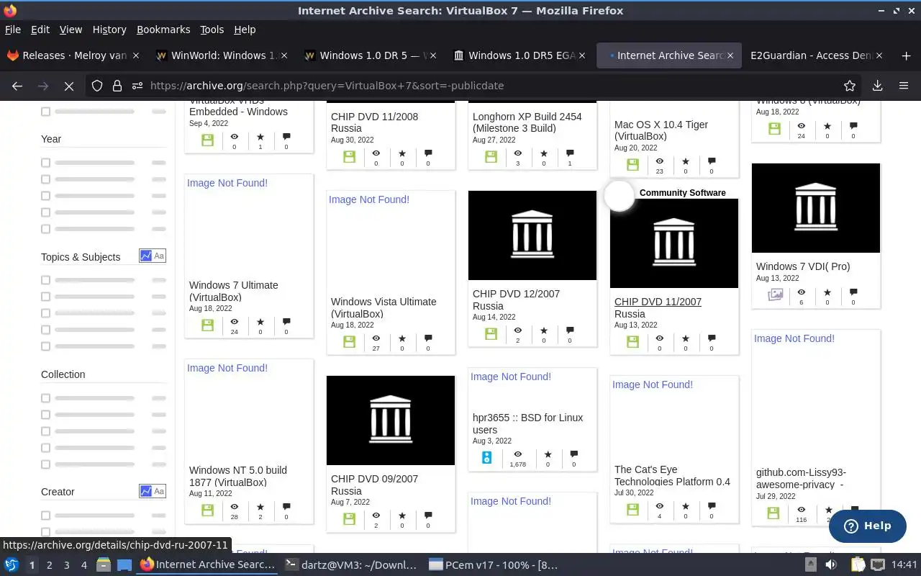This screenshot has height=576, width=921.
Task: Bookmark this page with the star
Action: point(850,86)
